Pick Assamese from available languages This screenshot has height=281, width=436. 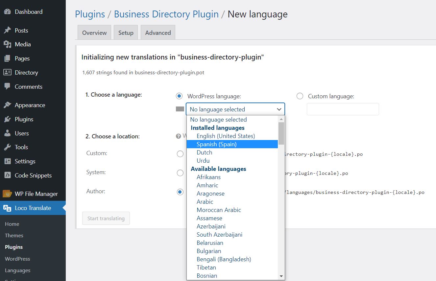click(x=232, y=218)
